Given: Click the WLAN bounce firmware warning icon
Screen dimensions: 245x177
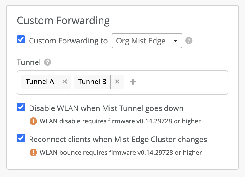Looking at the screenshot, I should point(33,152).
